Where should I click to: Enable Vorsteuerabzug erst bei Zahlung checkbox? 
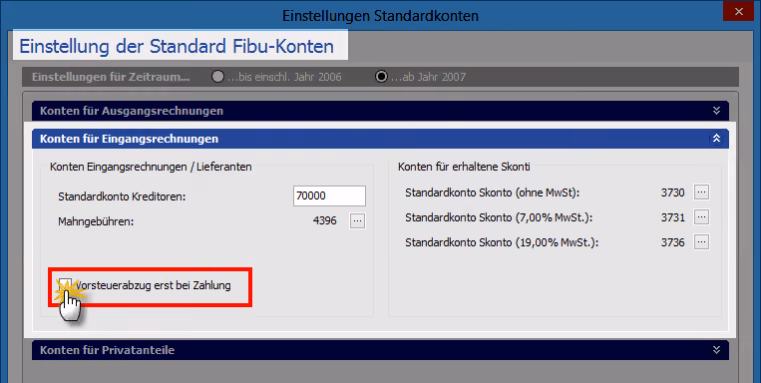[65, 285]
